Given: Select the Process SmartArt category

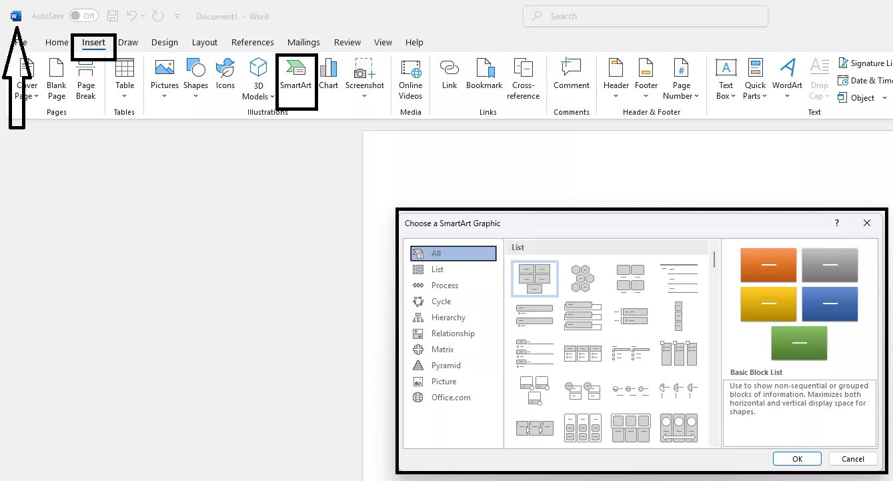Looking at the screenshot, I should (x=454, y=286).
